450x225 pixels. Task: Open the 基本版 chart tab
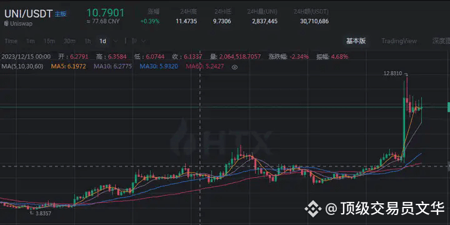click(356, 41)
